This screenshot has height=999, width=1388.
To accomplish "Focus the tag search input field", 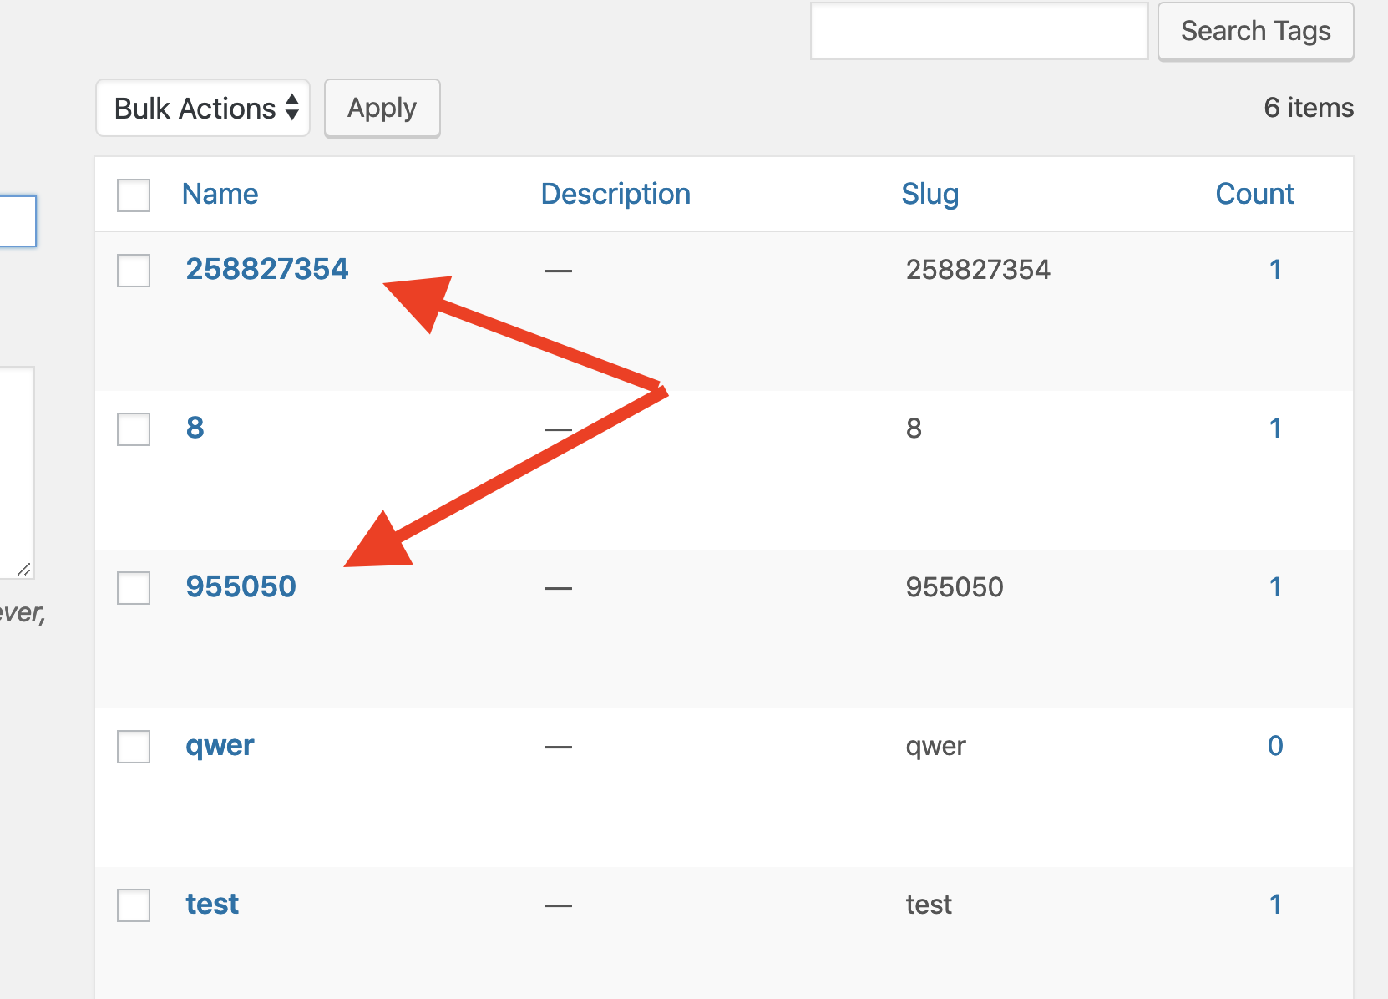I will (980, 31).
